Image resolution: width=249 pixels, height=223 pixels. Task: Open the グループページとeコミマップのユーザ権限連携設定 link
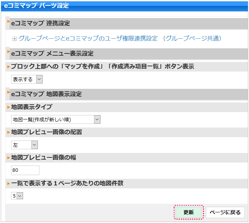[x=120, y=38]
